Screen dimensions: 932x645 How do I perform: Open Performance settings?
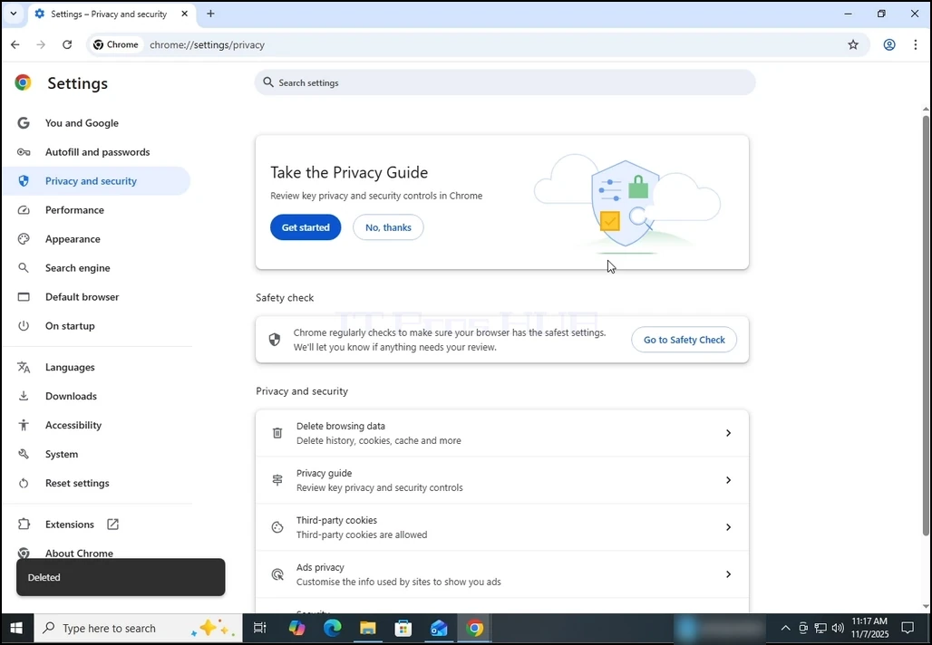tap(74, 210)
